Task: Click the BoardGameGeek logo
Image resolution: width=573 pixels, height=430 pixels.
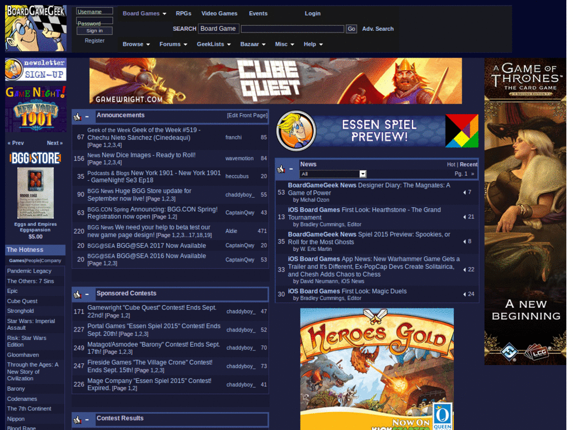Action: tap(35, 28)
